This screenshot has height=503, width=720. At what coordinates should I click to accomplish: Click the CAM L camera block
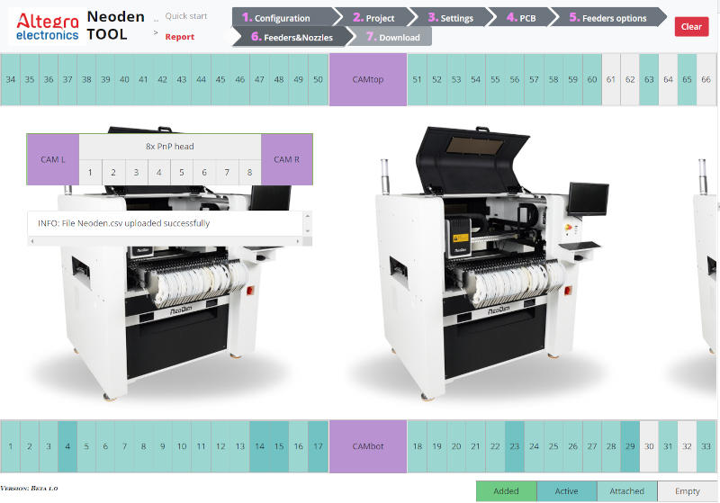coord(53,159)
